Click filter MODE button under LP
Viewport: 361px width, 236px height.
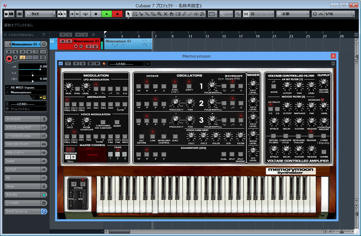(x=274, y=86)
